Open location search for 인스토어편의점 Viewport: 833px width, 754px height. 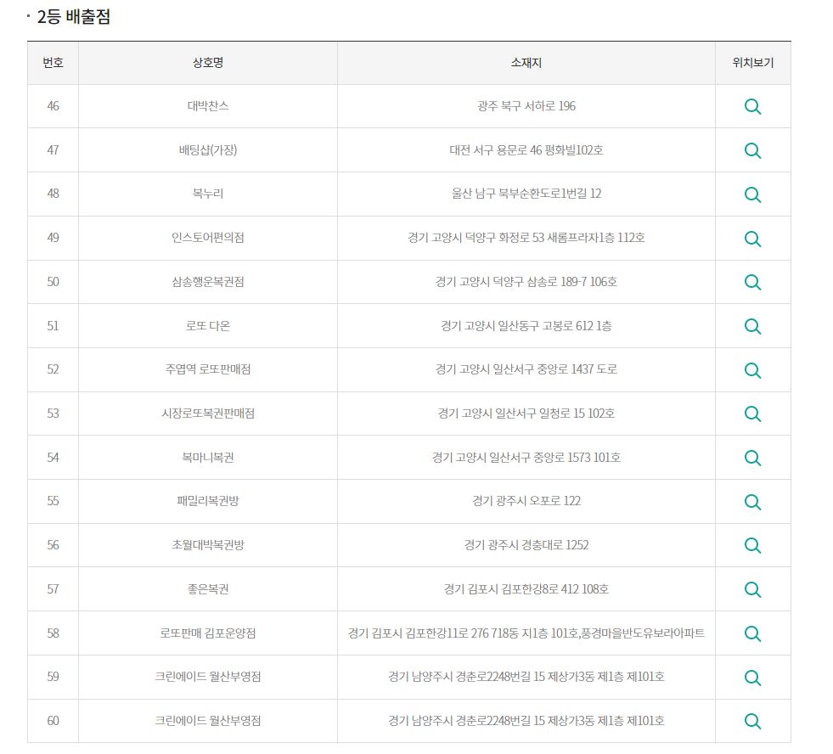[752, 239]
